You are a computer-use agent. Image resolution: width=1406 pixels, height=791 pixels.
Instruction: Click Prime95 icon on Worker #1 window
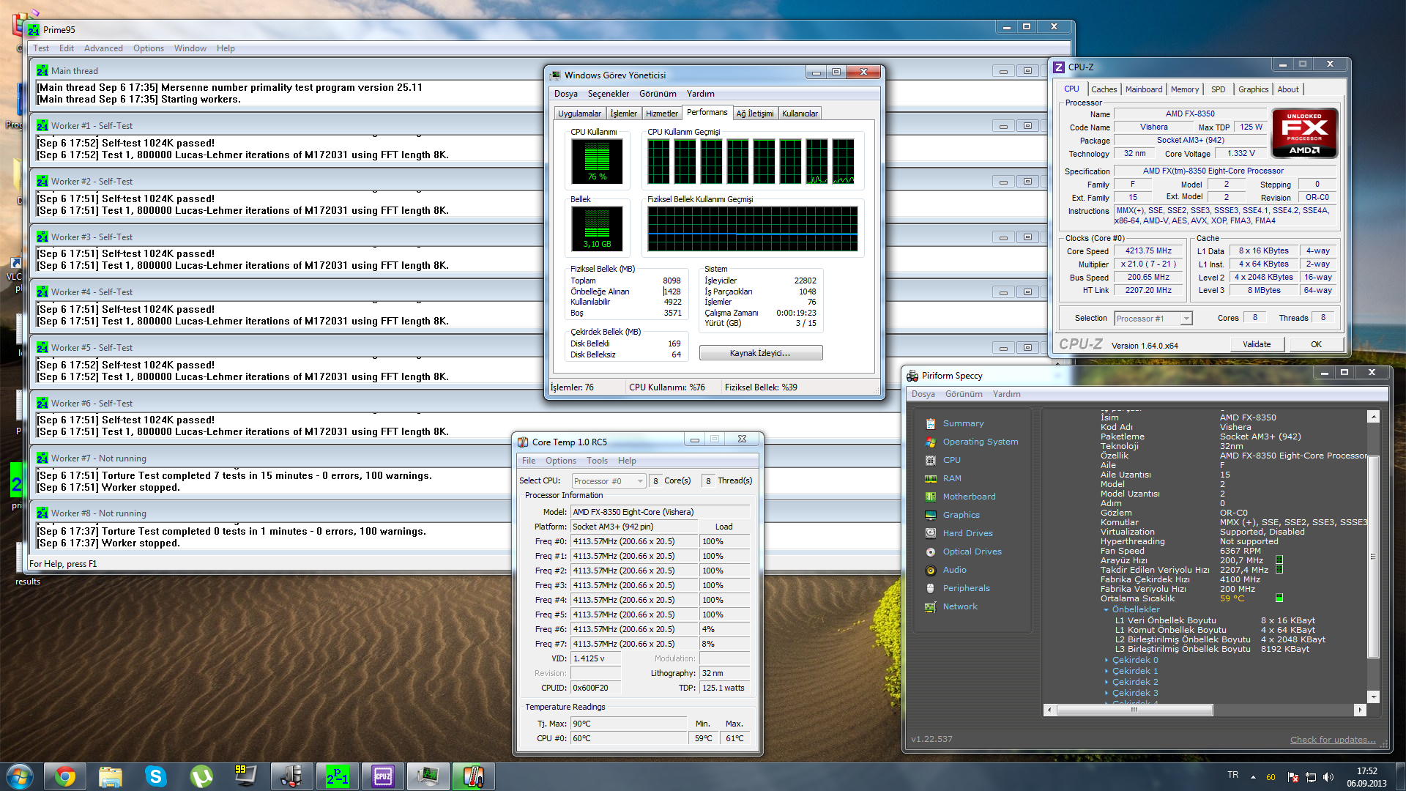[x=42, y=126]
